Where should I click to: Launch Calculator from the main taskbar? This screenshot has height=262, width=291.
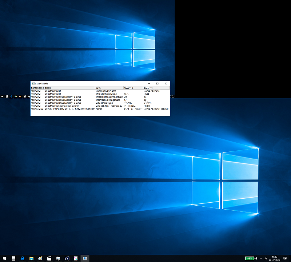(x=13, y=258)
